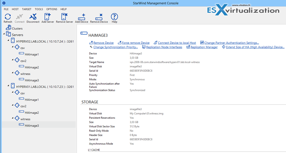Click the Remove Device link
Viewport: 286px width, 153px height.
click(x=103, y=43)
